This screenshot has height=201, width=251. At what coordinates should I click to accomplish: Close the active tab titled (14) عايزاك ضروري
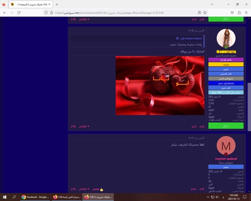tap(49, 5)
